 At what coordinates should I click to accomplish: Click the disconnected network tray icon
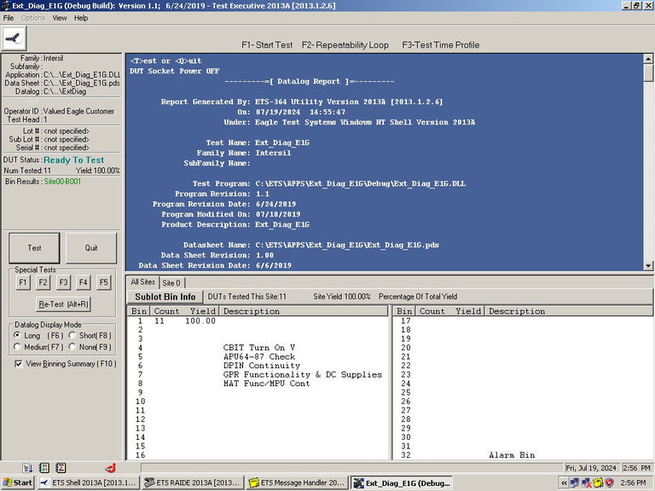coord(587,482)
